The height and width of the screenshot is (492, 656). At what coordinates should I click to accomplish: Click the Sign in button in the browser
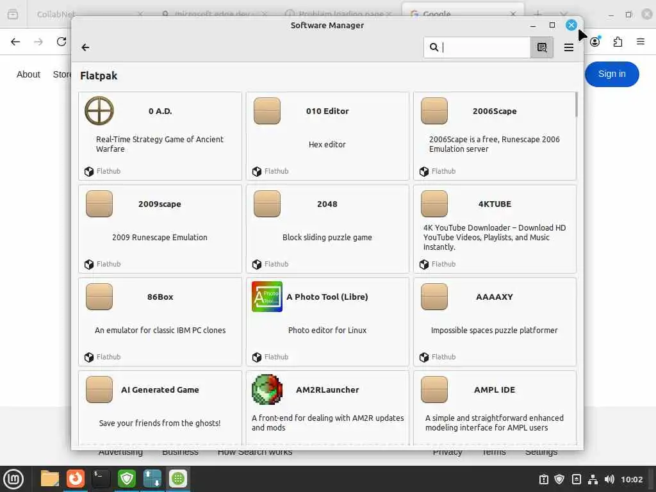pyautogui.click(x=612, y=74)
